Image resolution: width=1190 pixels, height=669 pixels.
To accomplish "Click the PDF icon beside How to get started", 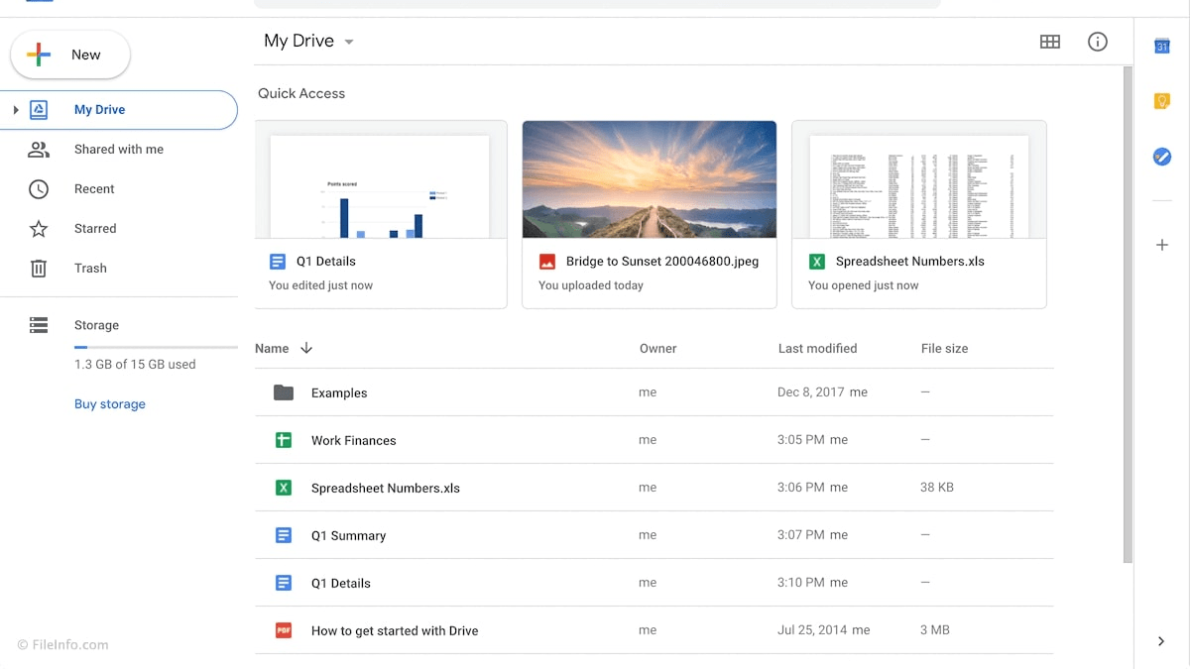I will tap(283, 629).
